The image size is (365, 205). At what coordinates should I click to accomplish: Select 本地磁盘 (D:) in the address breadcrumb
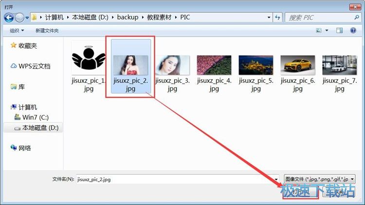(90, 17)
